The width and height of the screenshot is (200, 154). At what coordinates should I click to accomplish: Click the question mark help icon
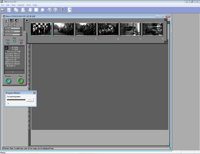(x=62, y=10)
